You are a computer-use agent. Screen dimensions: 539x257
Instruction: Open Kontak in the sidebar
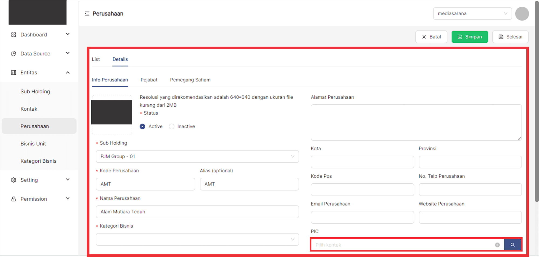click(29, 109)
